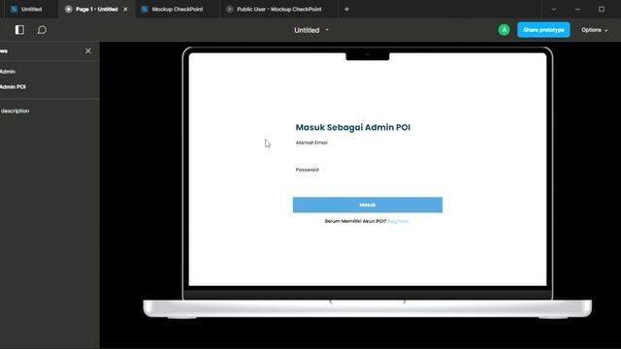Click the Public User tab play icon

pos(229,9)
